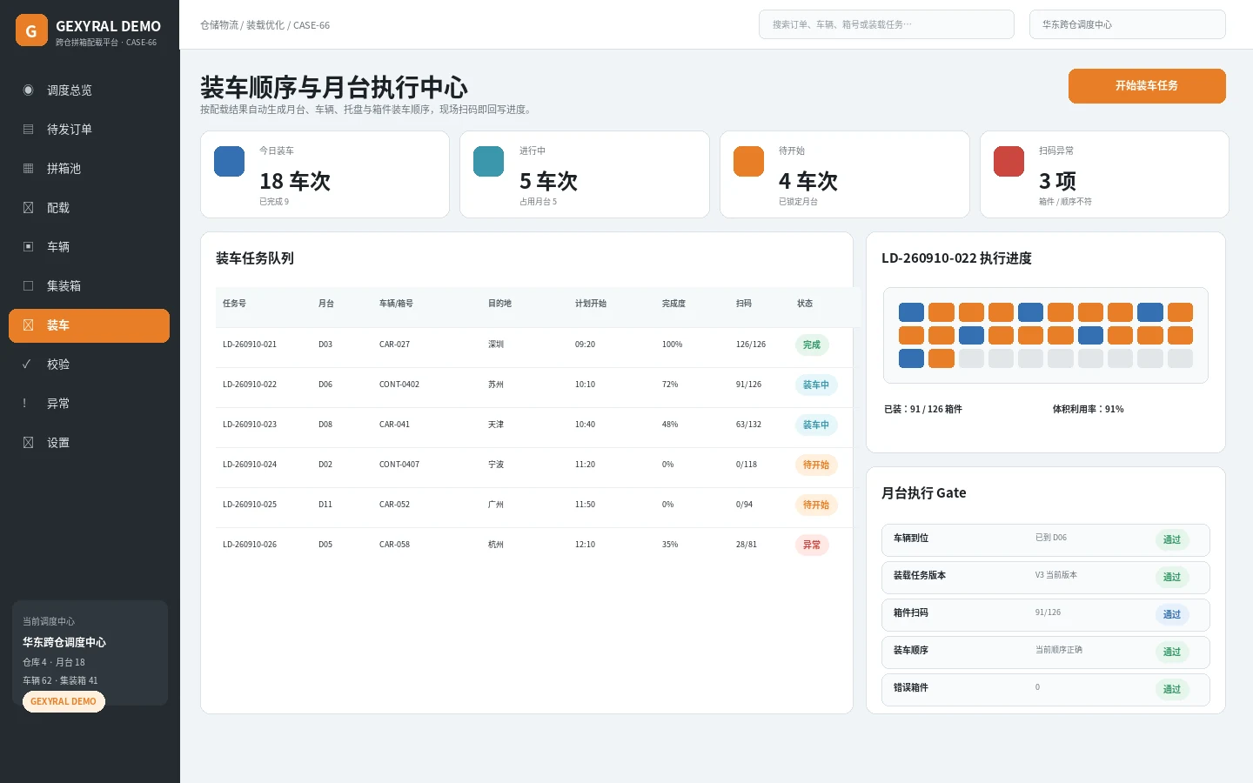
Task: Click the 通过 badge for 箱件扫码
Action: point(1172,615)
